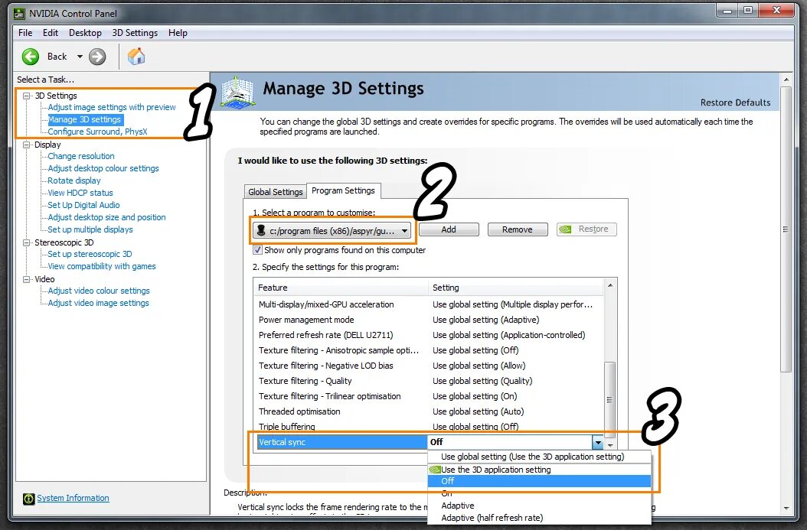Open Adjust desktop size and position

click(x=106, y=217)
